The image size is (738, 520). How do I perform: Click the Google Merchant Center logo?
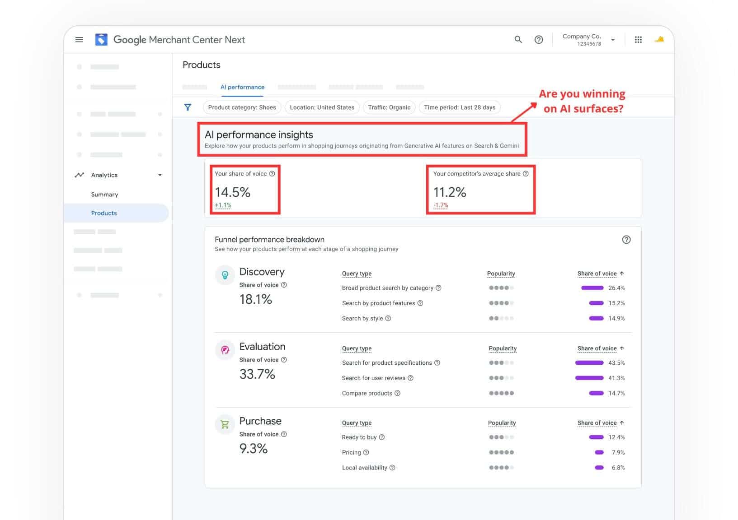tap(101, 40)
